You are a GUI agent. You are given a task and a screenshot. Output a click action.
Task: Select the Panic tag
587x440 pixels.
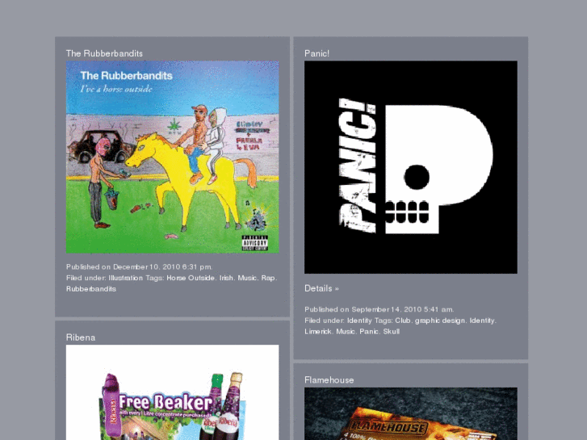point(369,331)
